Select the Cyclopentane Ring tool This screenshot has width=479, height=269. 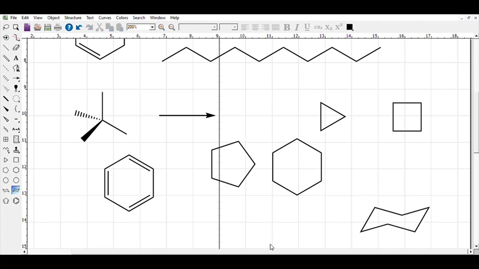pos(6,170)
